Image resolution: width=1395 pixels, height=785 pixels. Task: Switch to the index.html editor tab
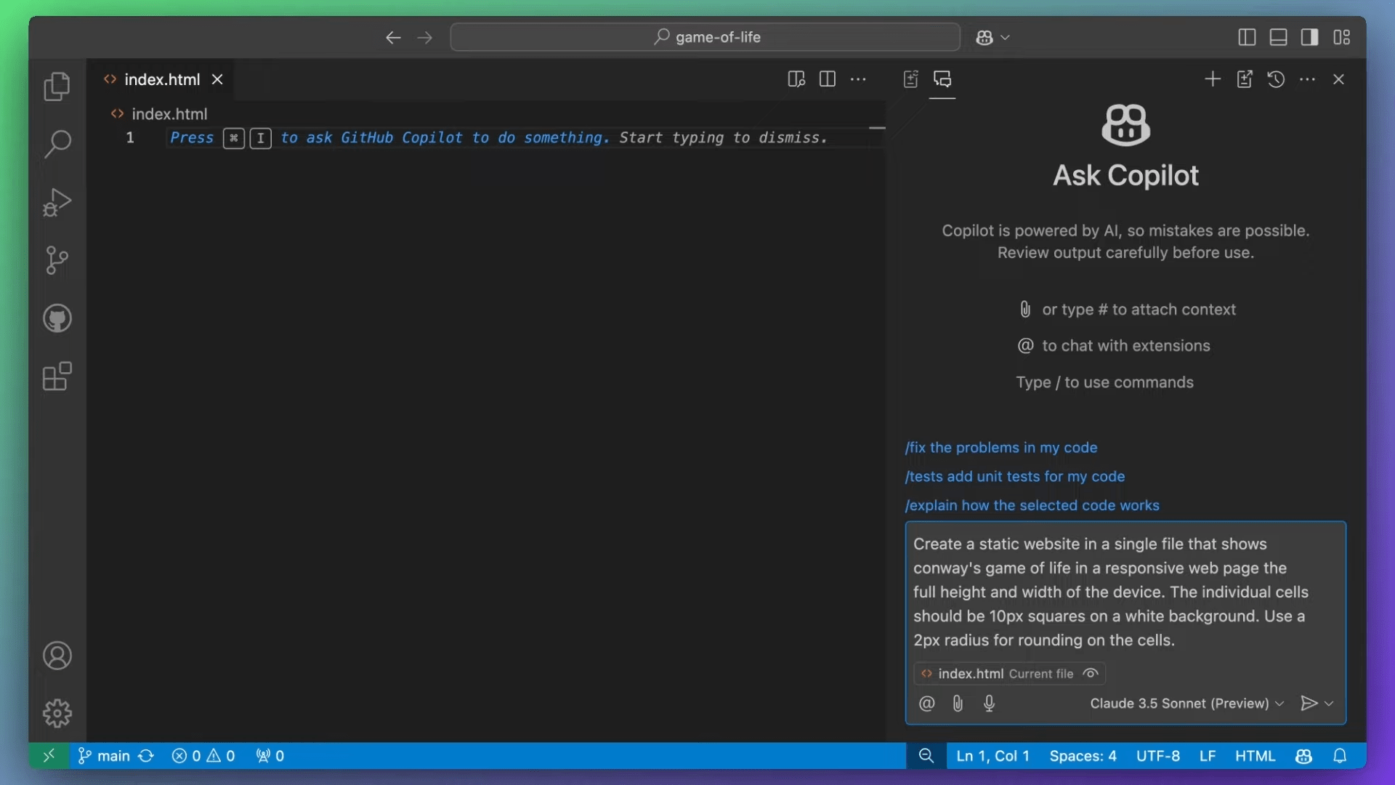coord(163,79)
